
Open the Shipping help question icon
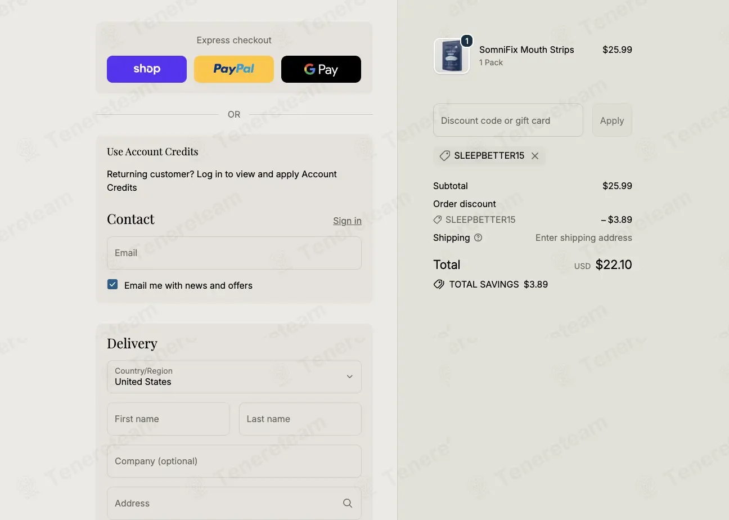(x=478, y=237)
